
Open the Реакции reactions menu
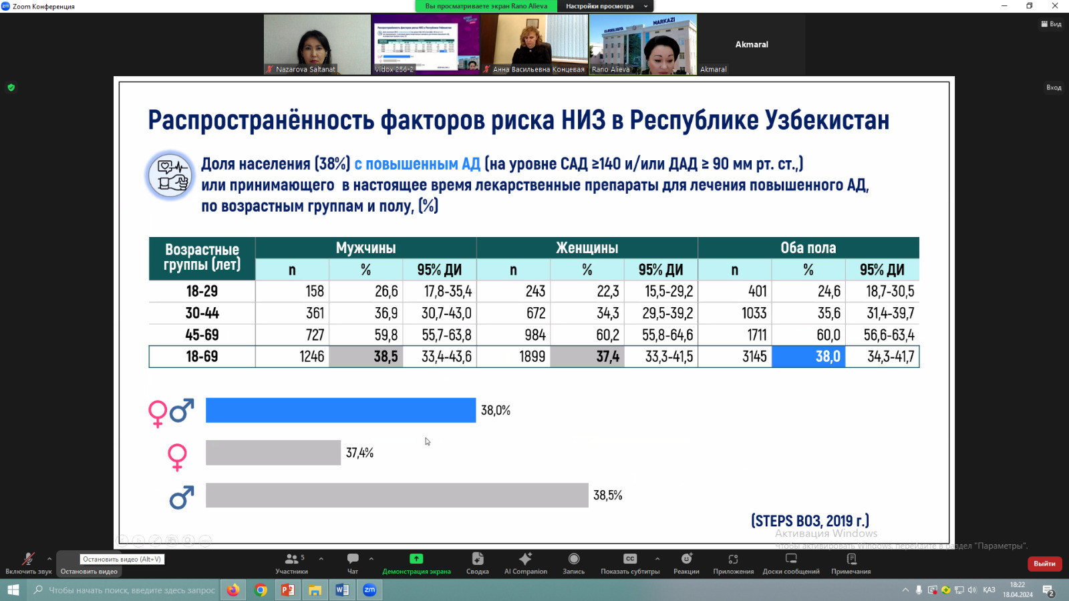tap(686, 562)
